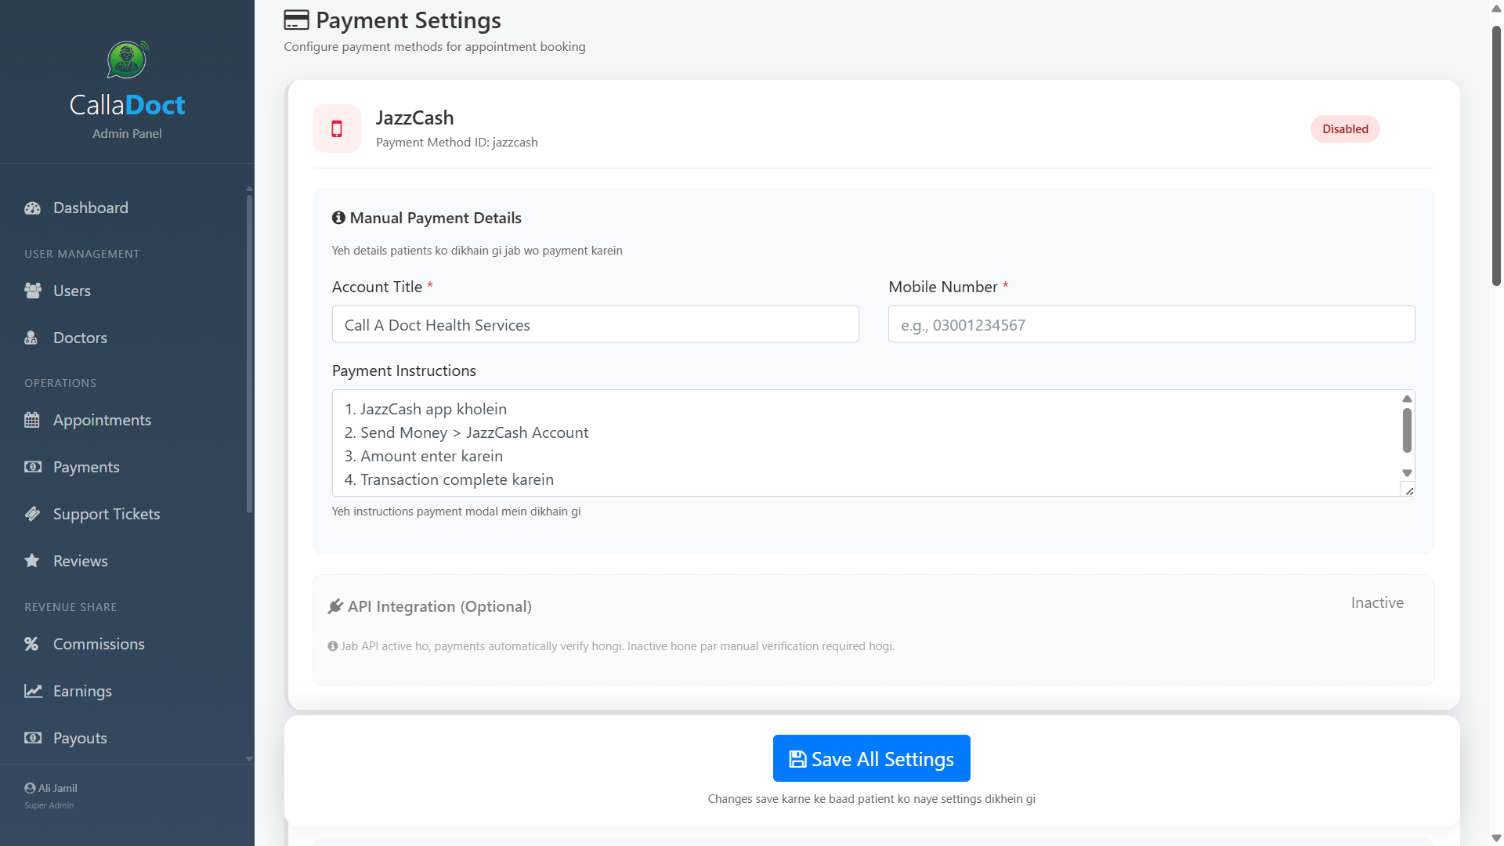The height and width of the screenshot is (846, 1504).
Task: Click the main page scrollbar thumb
Action: (x=1496, y=156)
